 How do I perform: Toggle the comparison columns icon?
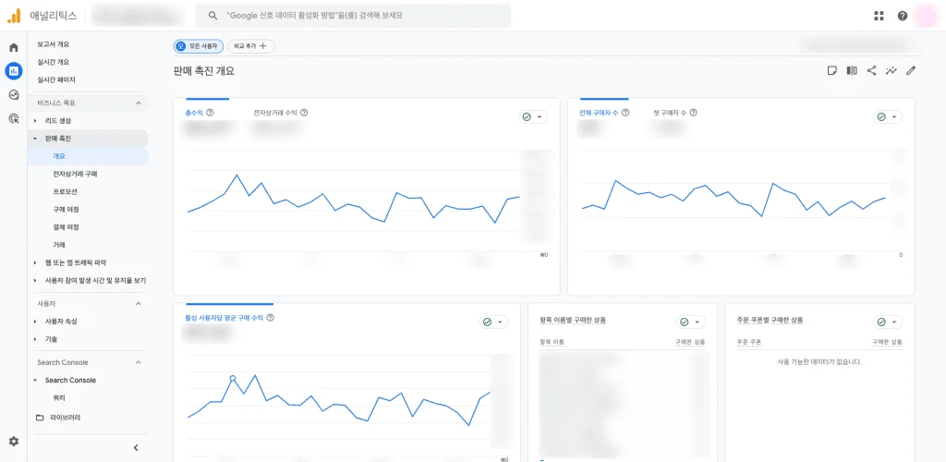(852, 70)
